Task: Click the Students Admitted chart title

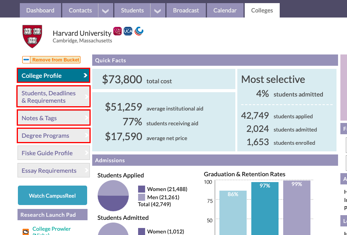Action: pos(123,218)
